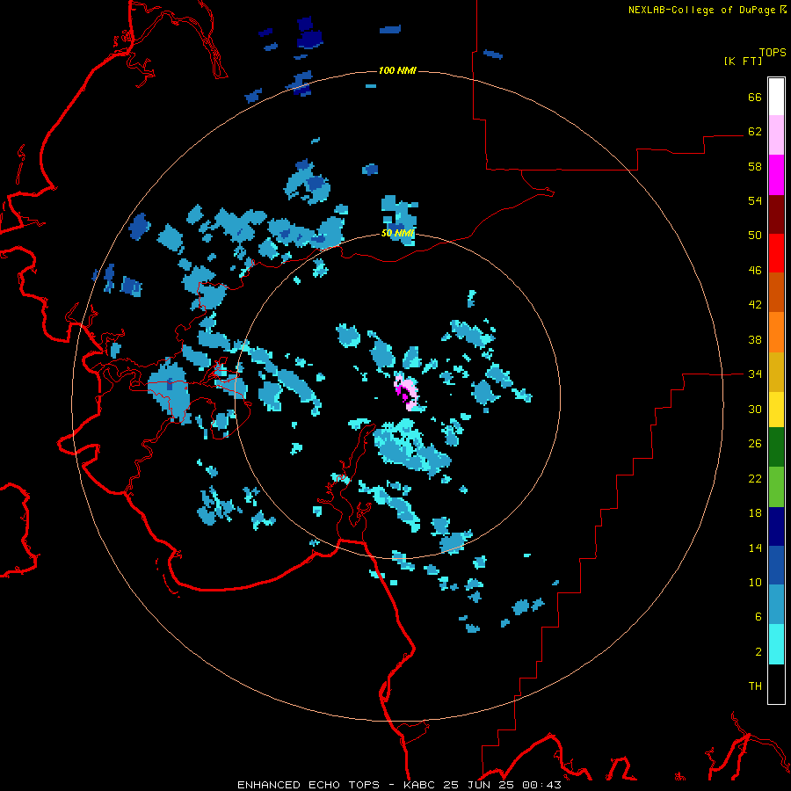
Task: Click the gold band near 38
Action: (x=776, y=372)
